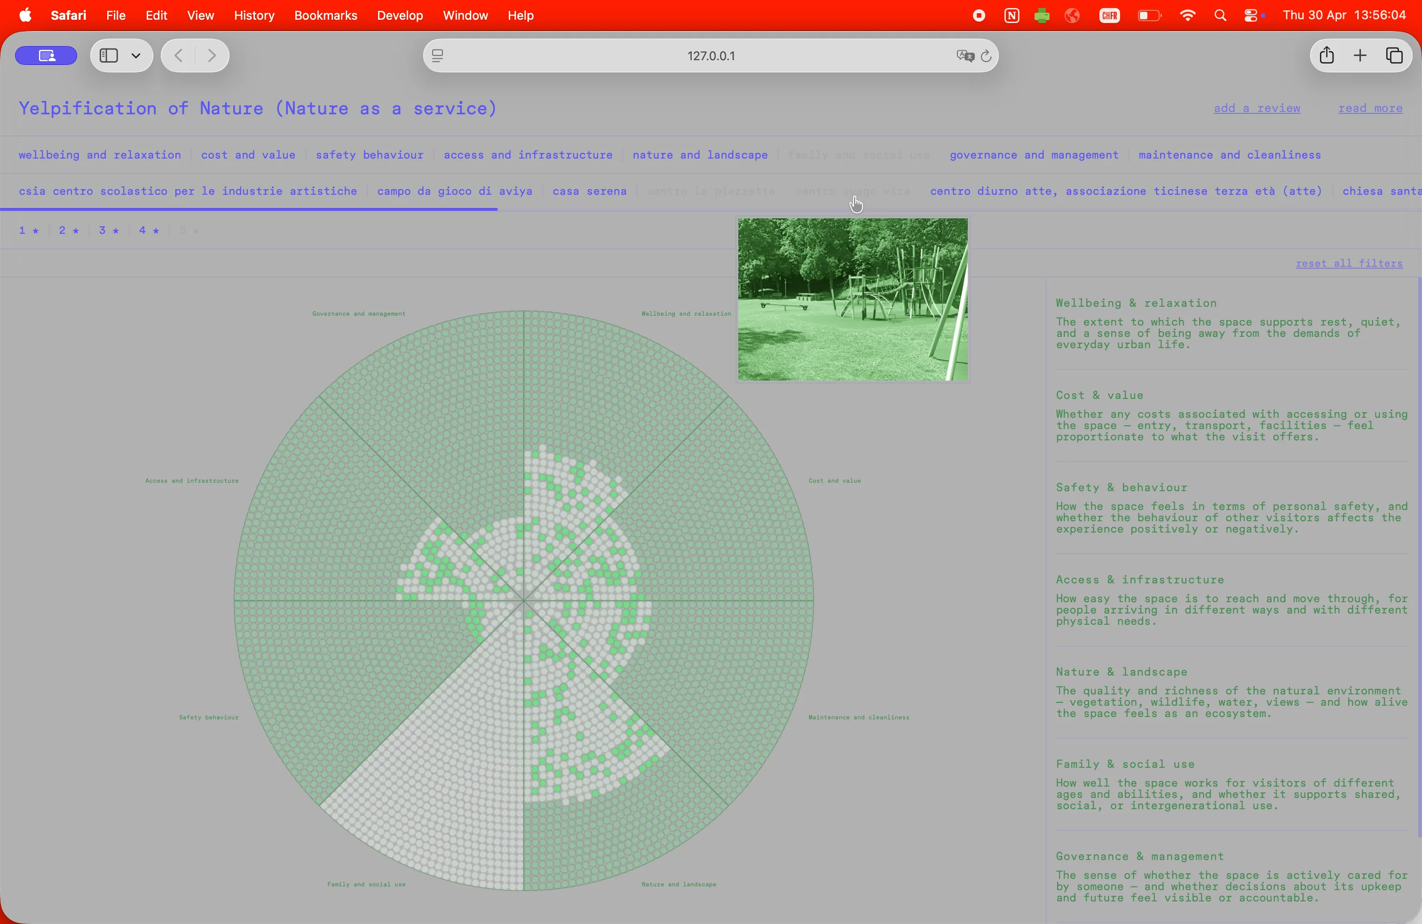Show the Safari sidebar
The width and height of the screenshot is (1422, 924).
109,56
